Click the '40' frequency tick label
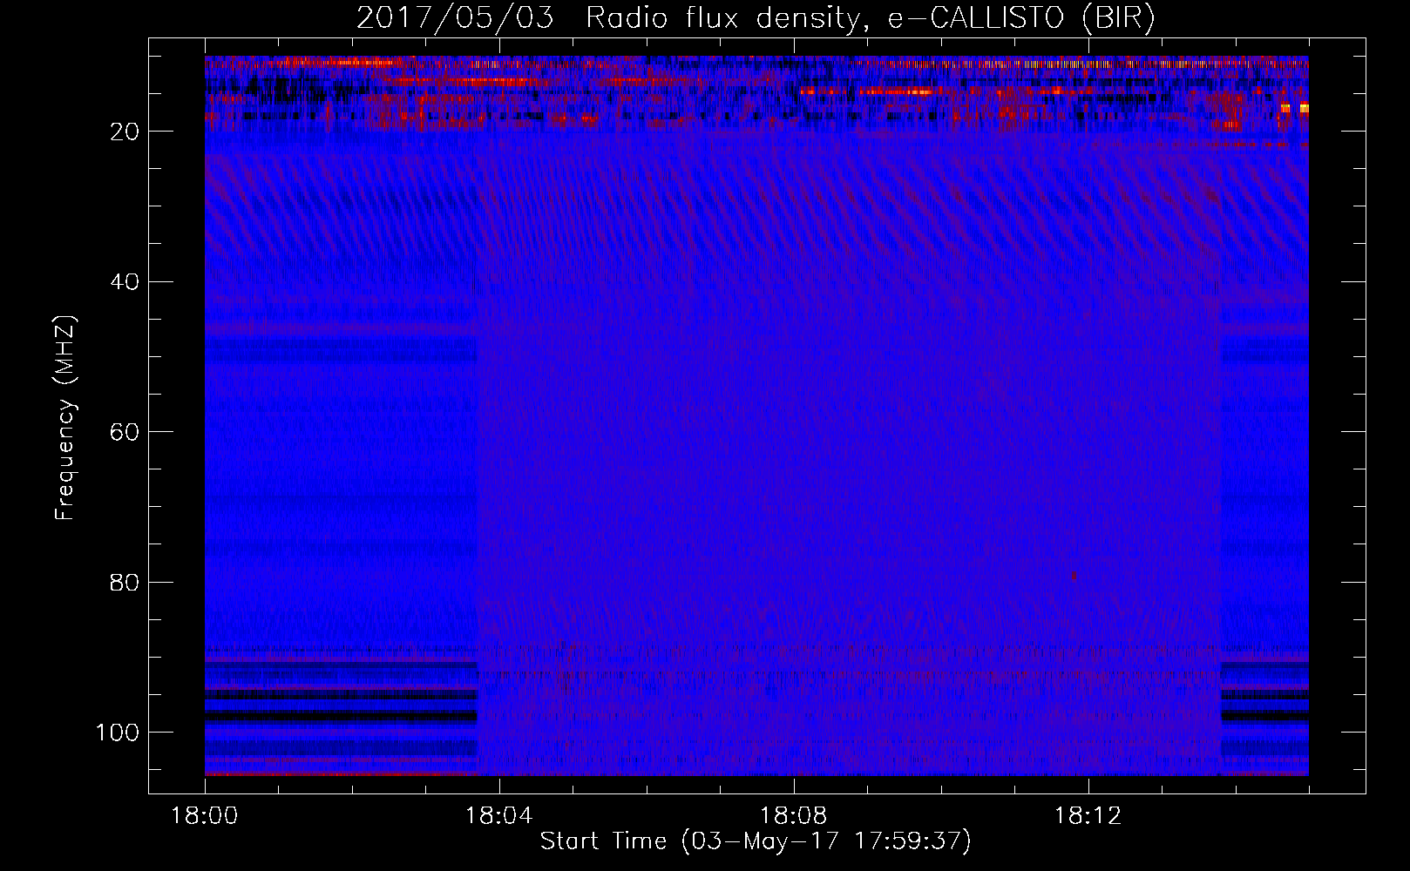Viewport: 1410px width, 871px height. (125, 282)
